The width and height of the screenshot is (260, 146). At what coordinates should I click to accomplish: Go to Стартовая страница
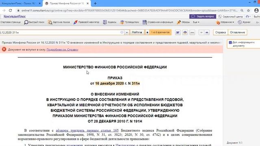tap(10, 22)
